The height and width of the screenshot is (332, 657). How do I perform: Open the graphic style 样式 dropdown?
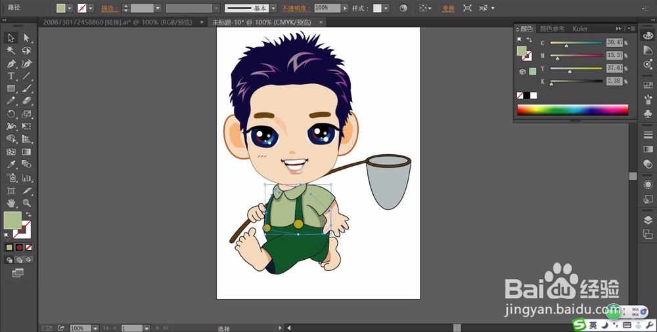coord(386,8)
